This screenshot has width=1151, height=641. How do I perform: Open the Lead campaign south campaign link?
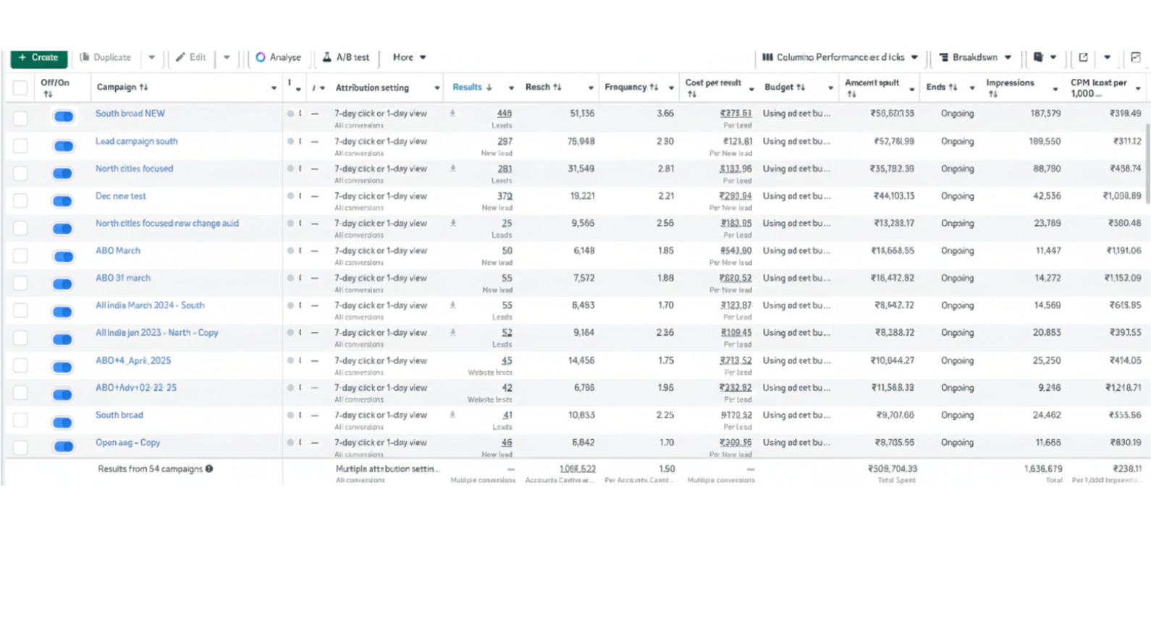(x=136, y=141)
